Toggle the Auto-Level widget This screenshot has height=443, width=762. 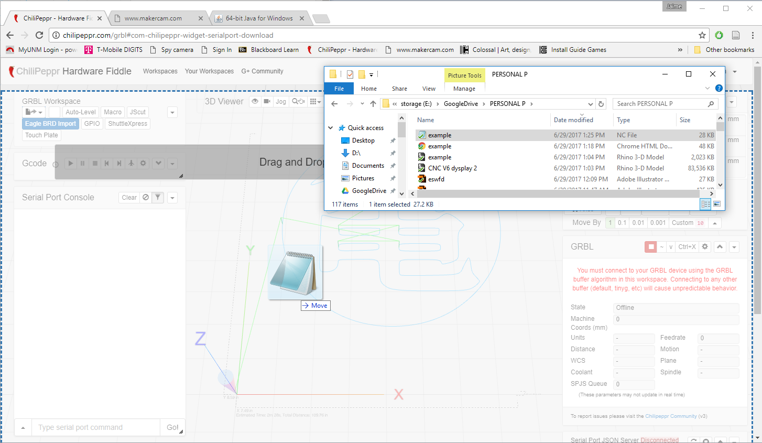(x=81, y=112)
